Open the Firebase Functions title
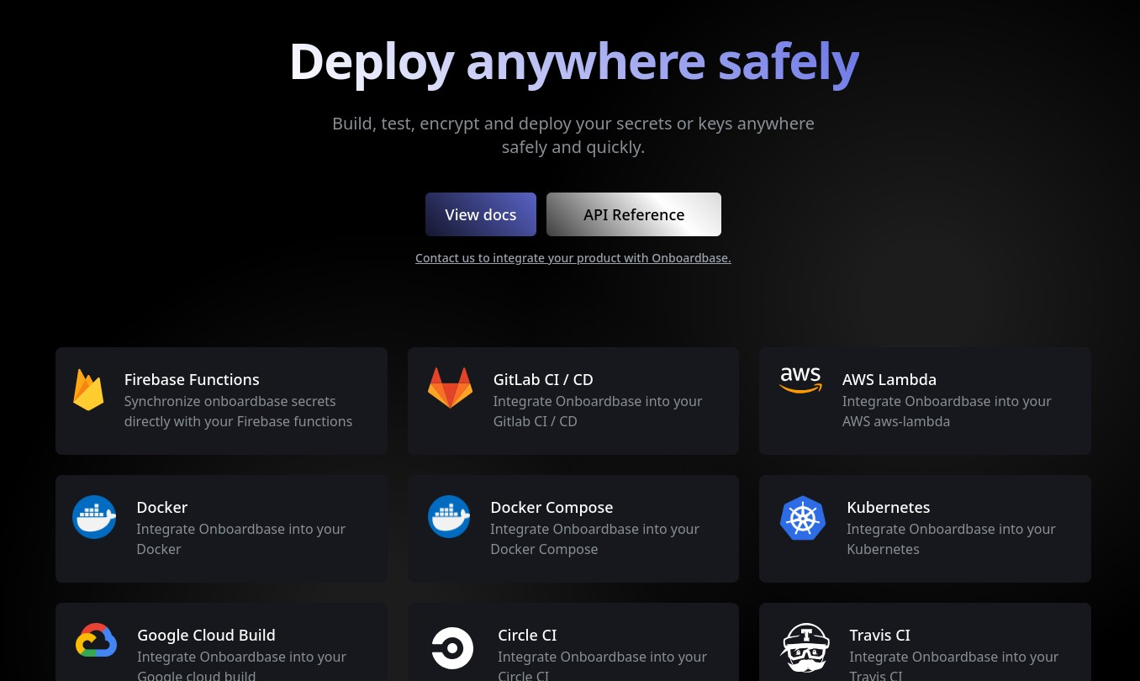 pos(192,379)
